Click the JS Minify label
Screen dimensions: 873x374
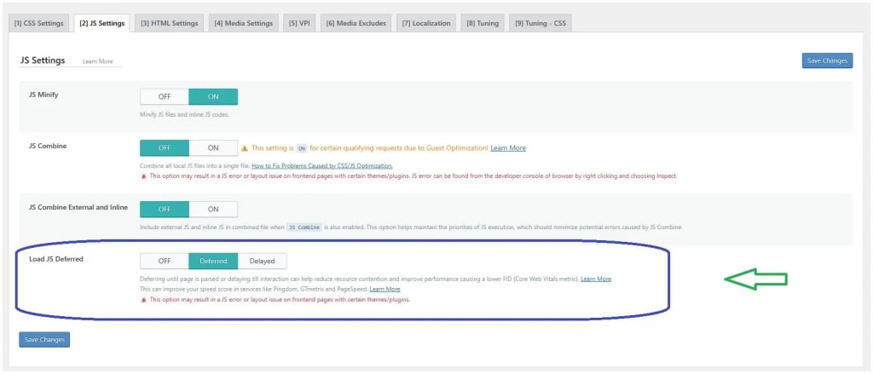coord(43,95)
